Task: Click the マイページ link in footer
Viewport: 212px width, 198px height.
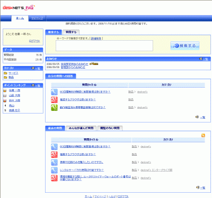Action: tap(100, 196)
